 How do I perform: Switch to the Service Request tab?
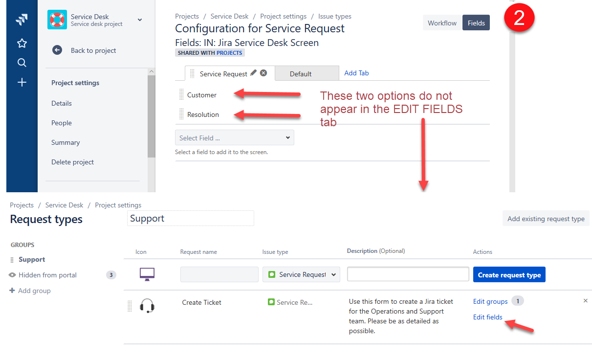pos(223,74)
